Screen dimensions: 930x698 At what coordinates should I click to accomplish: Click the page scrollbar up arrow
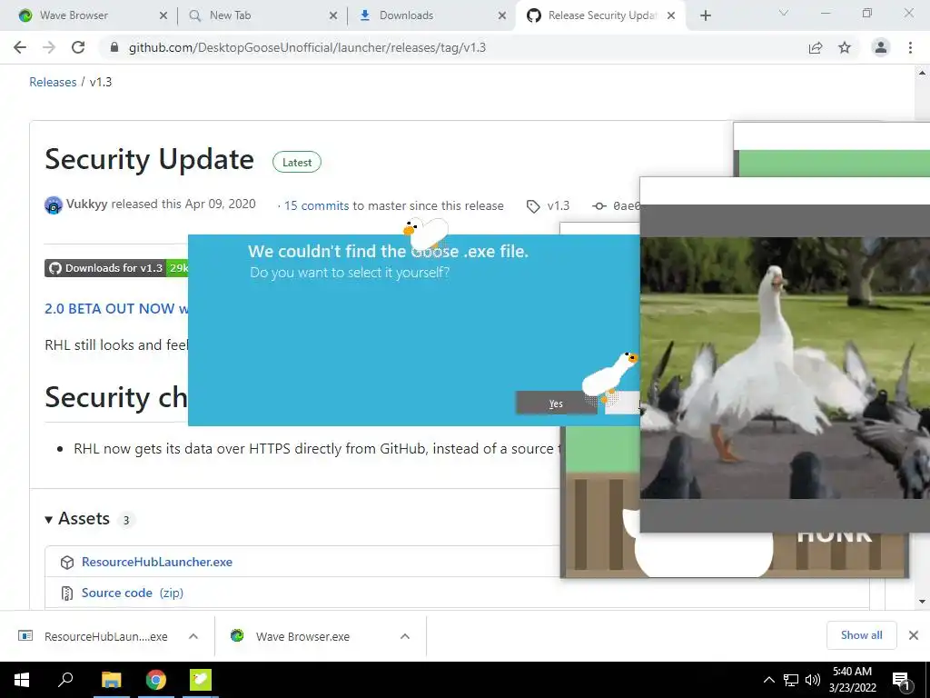click(922, 73)
